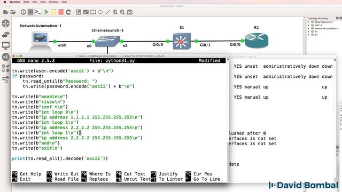Open the Help menu
This screenshot has height=192, width=342.
pyautogui.click(x=64, y=2)
